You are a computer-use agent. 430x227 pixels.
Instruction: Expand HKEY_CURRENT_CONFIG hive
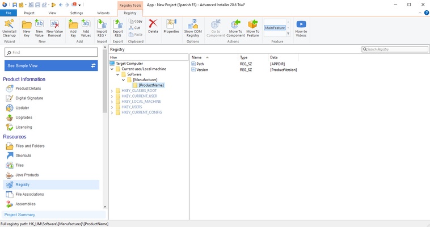[112, 112]
